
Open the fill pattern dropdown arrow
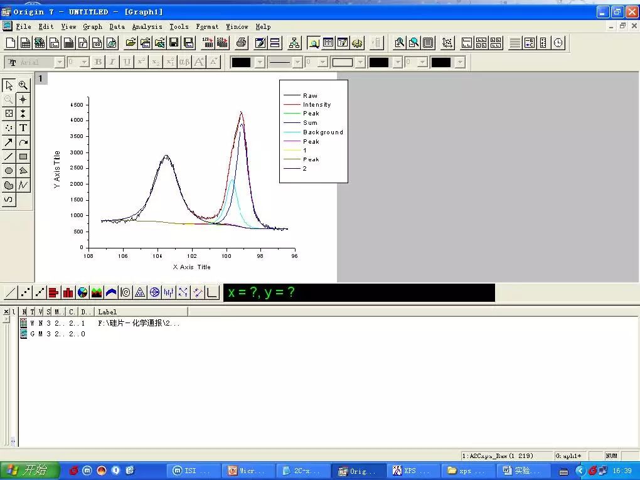pyautogui.click(x=360, y=62)
